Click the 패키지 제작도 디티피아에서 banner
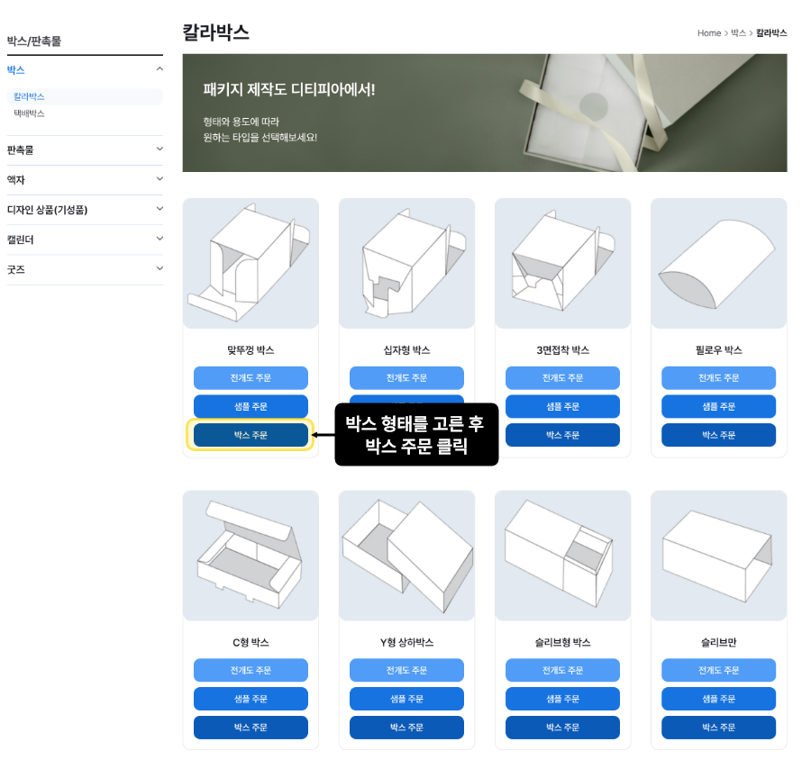This screenshot has width=802, height=769. pyautogui.click(x=485, y=113)
